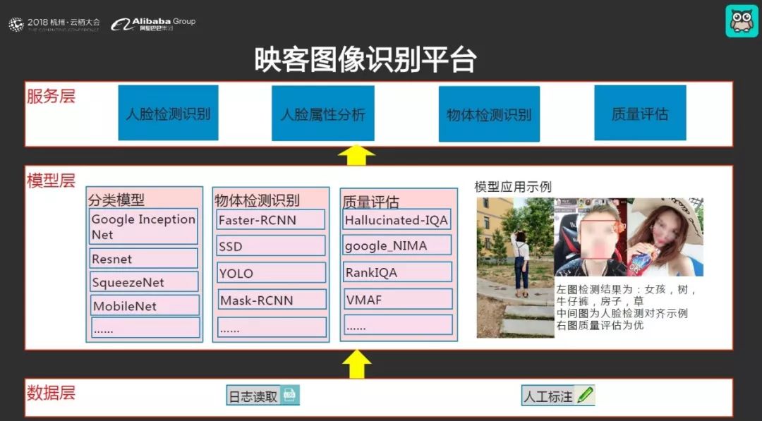Screen dimensions: 762x421
Task: Click the middle face detection example image
Action: pos(590,237)
